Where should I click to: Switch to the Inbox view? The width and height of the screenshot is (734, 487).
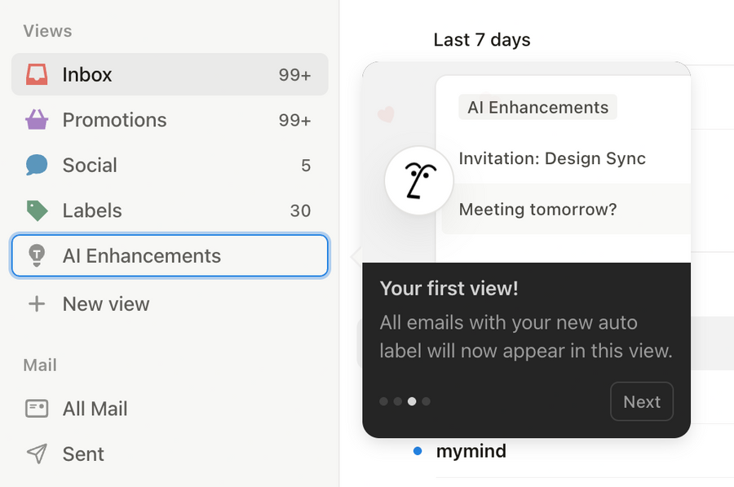[87, 74]
